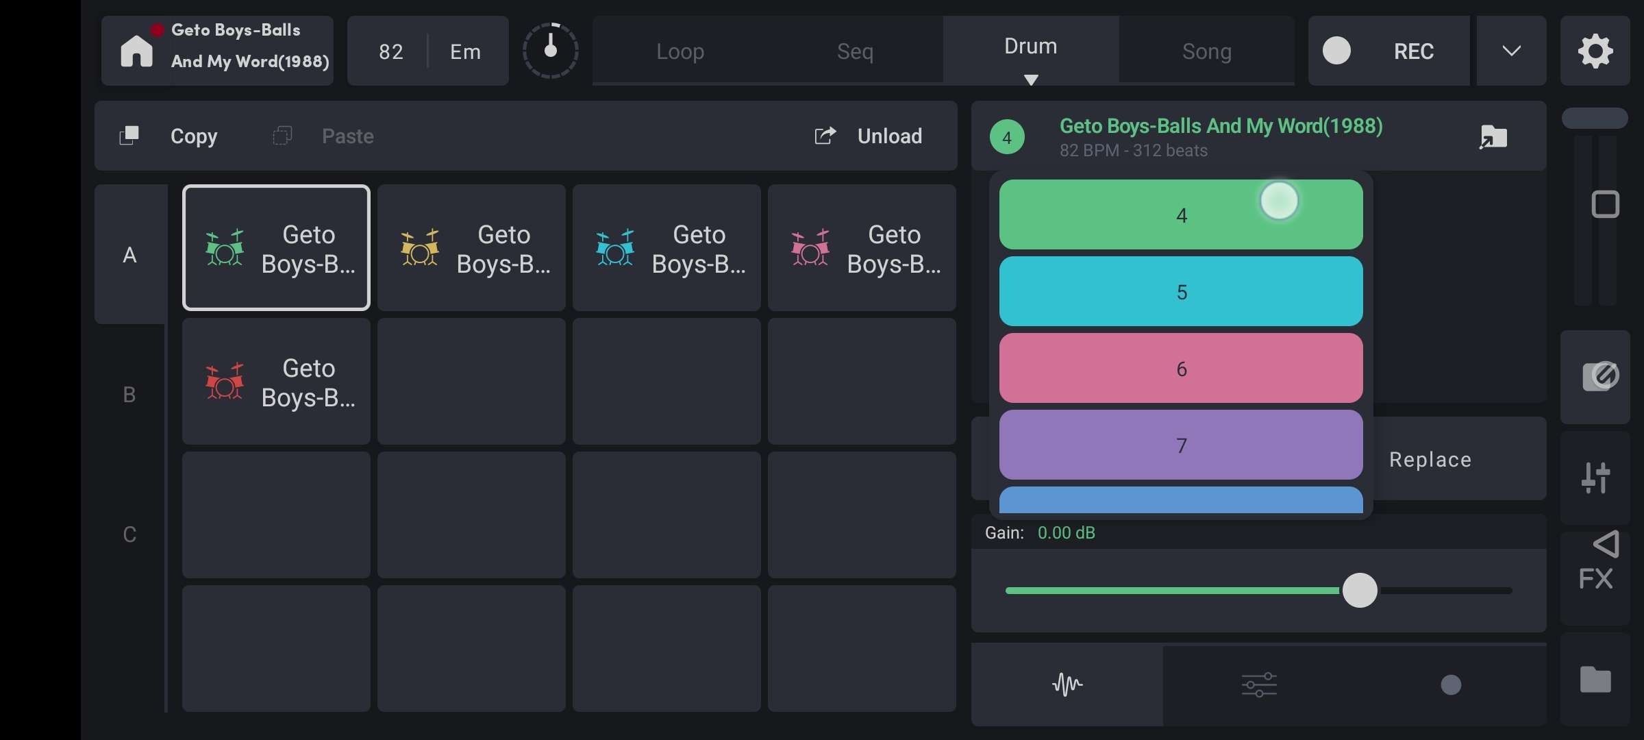Switch to the circle record tab

point(1451,684)
